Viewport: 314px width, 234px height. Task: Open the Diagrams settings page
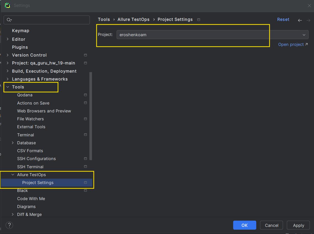click(x=26, y=206)
